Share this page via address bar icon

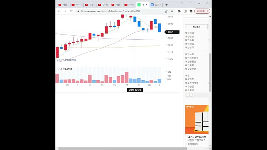166,11
